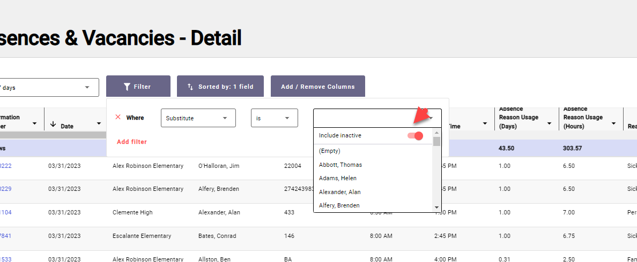Click the 2.50 hours cell
637x262 pixels.
[569, 259]
